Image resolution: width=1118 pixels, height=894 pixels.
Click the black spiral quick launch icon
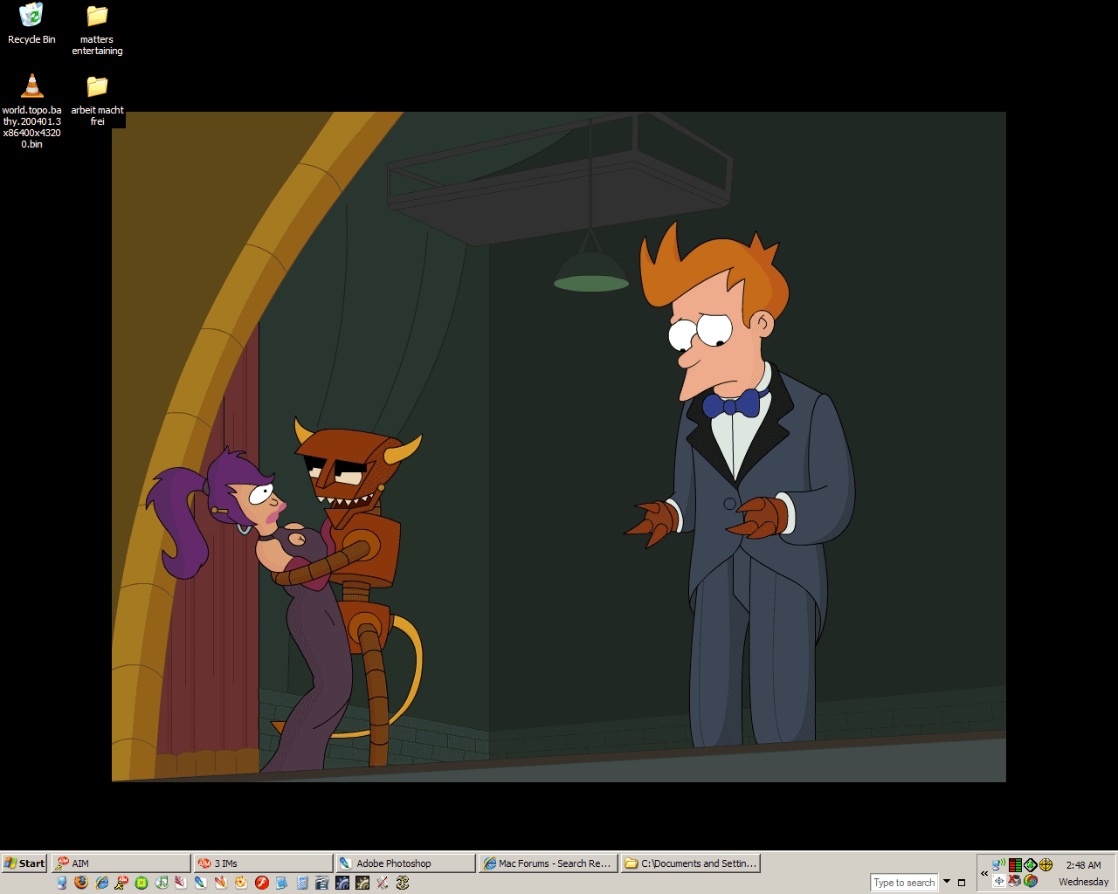(x=403, y=883)
